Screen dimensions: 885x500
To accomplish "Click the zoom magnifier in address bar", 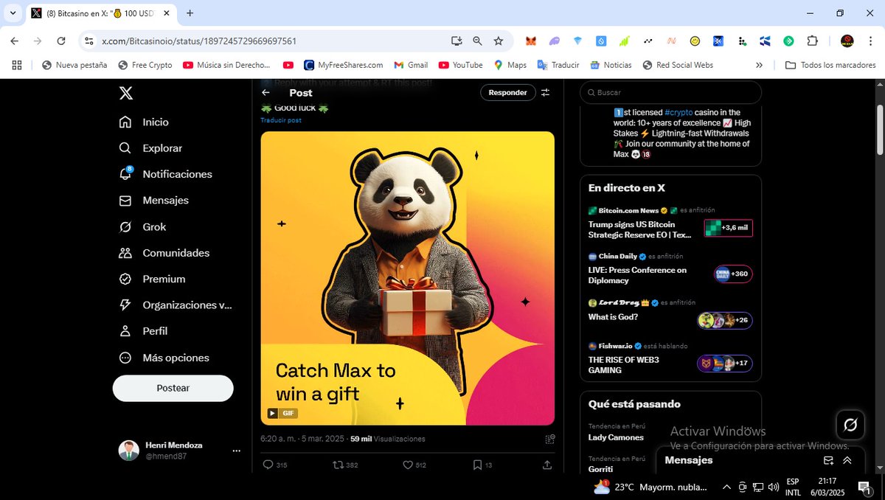I will [x=477, y=41].
